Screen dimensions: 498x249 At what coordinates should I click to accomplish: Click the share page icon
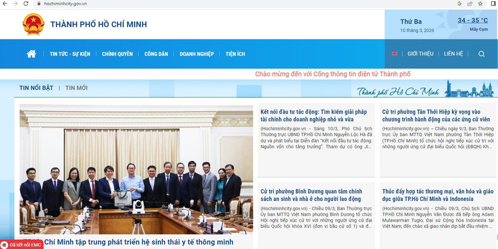[x=469, y=4]
